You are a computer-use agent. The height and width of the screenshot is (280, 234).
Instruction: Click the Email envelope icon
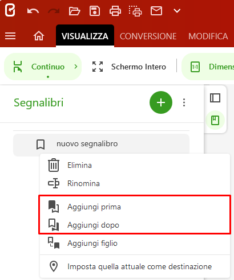click(156, 11)
